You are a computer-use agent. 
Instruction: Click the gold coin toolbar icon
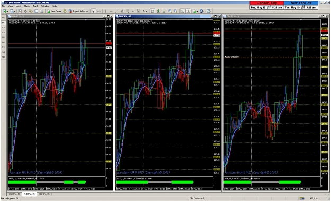(x=65, y=11)
